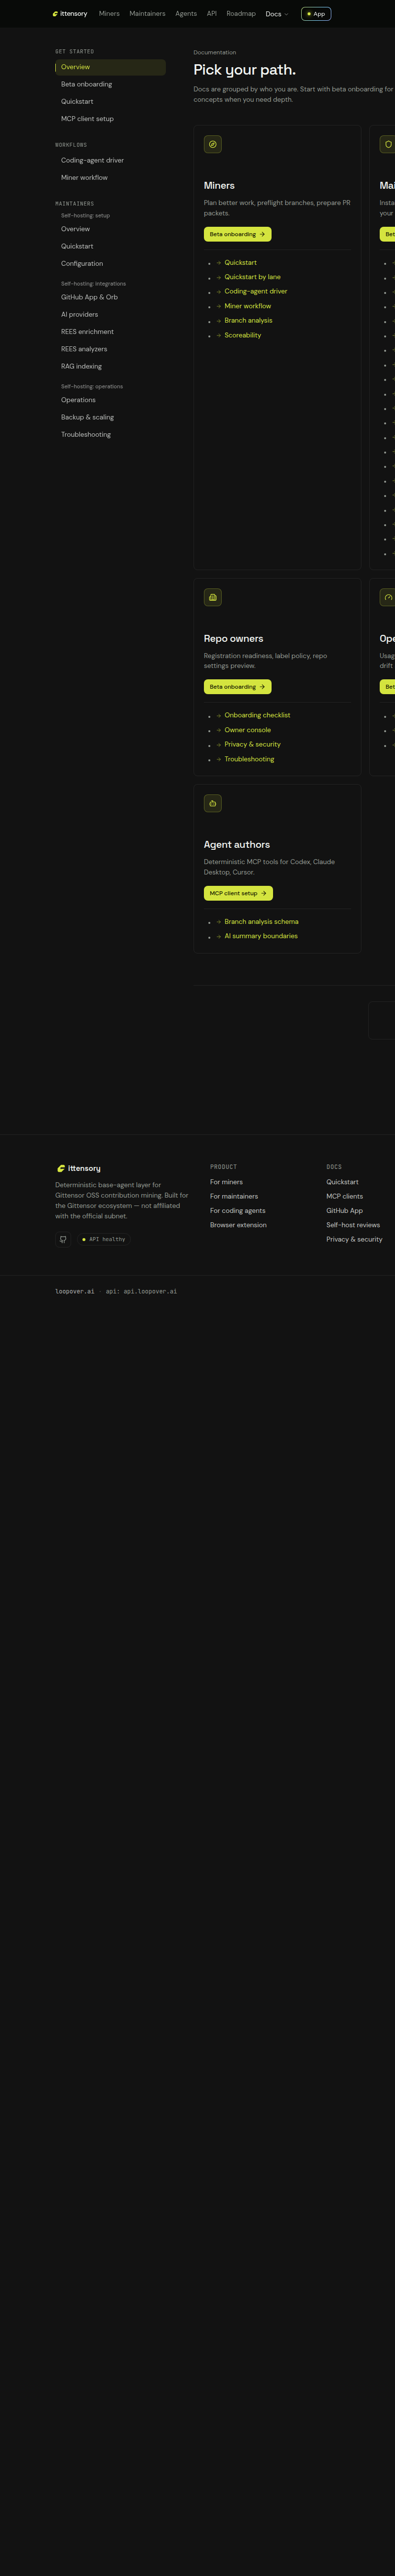Open the Scoreability link under Miners
Screen dimensions: 395x2576
coord(243,335)
